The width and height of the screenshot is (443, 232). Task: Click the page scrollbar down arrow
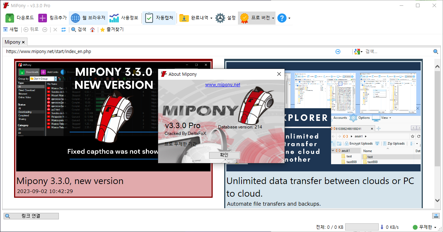437,200
